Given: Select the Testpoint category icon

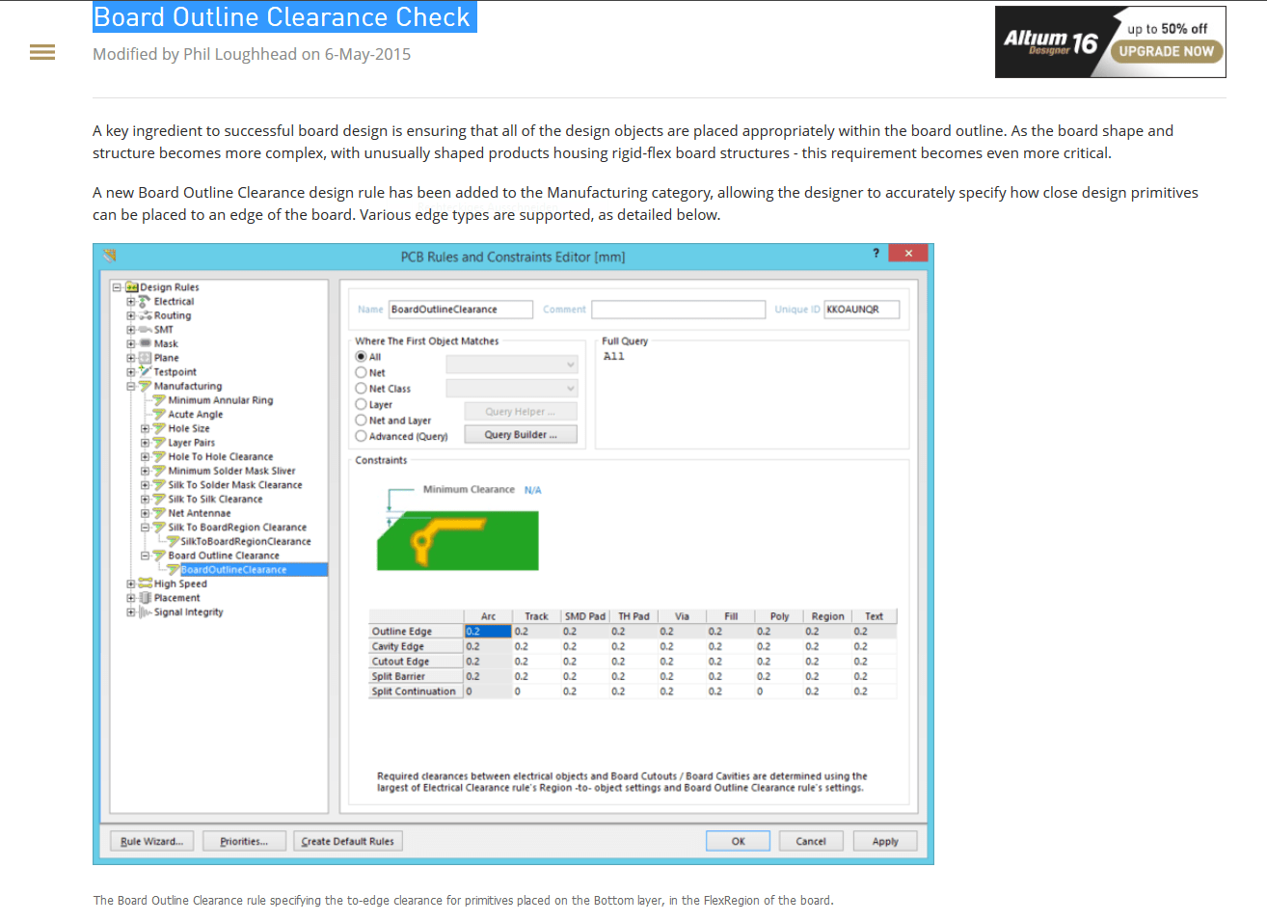Looking at the screenshot, I should (143, 371).
